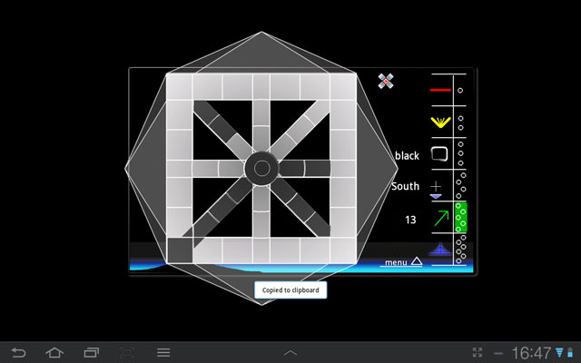Tap the 'black' color label

(x=407, y=155)
